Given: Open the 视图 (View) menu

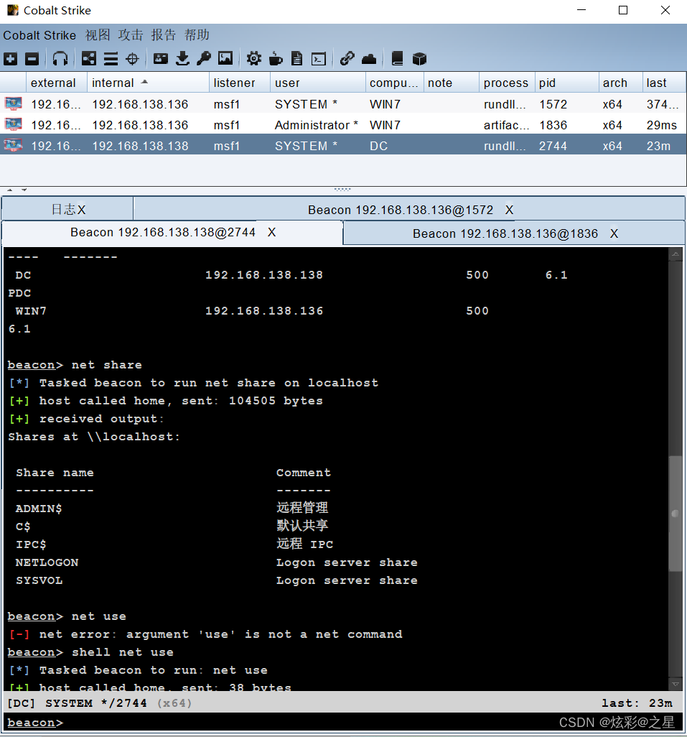Looking at the screenshot, I should [x=98, y=35].
